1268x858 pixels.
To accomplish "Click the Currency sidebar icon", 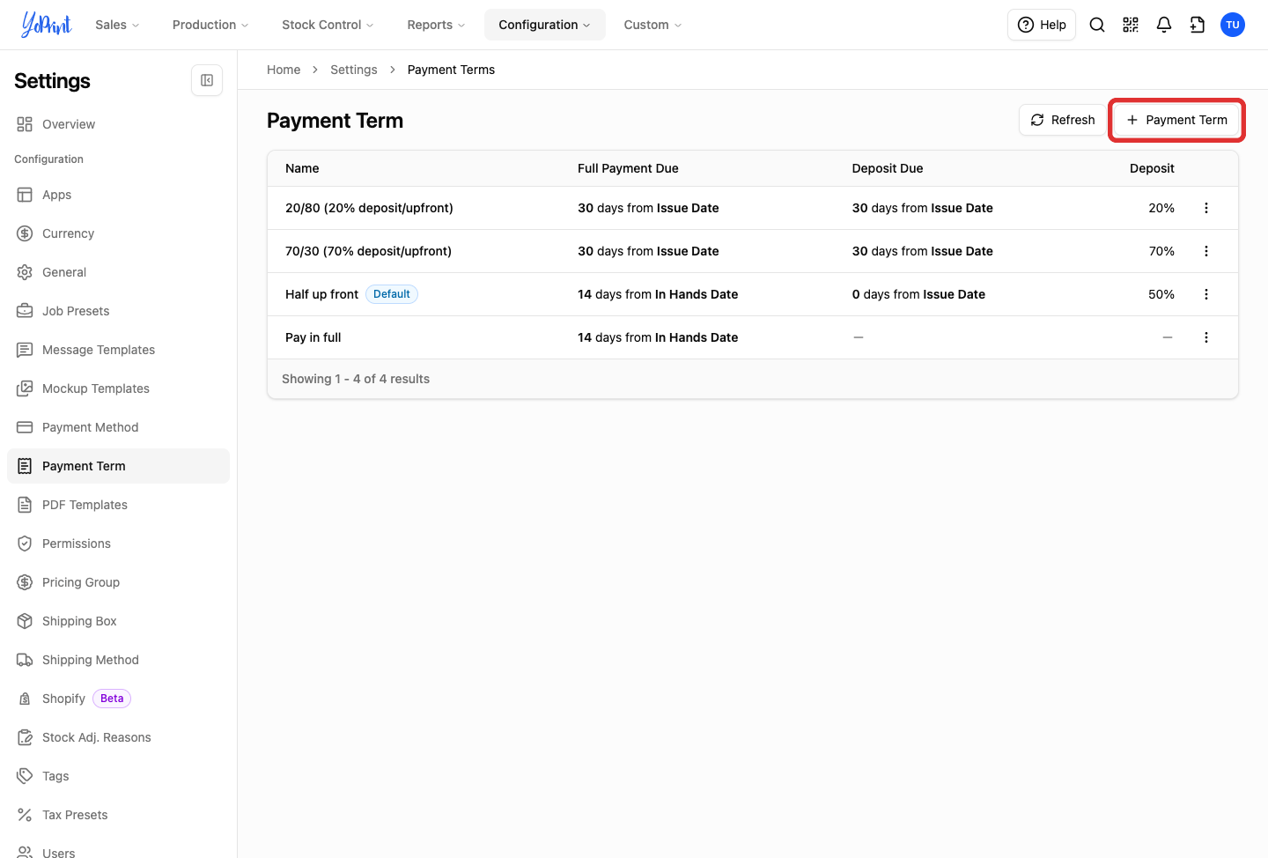I will tap(25, 233).
